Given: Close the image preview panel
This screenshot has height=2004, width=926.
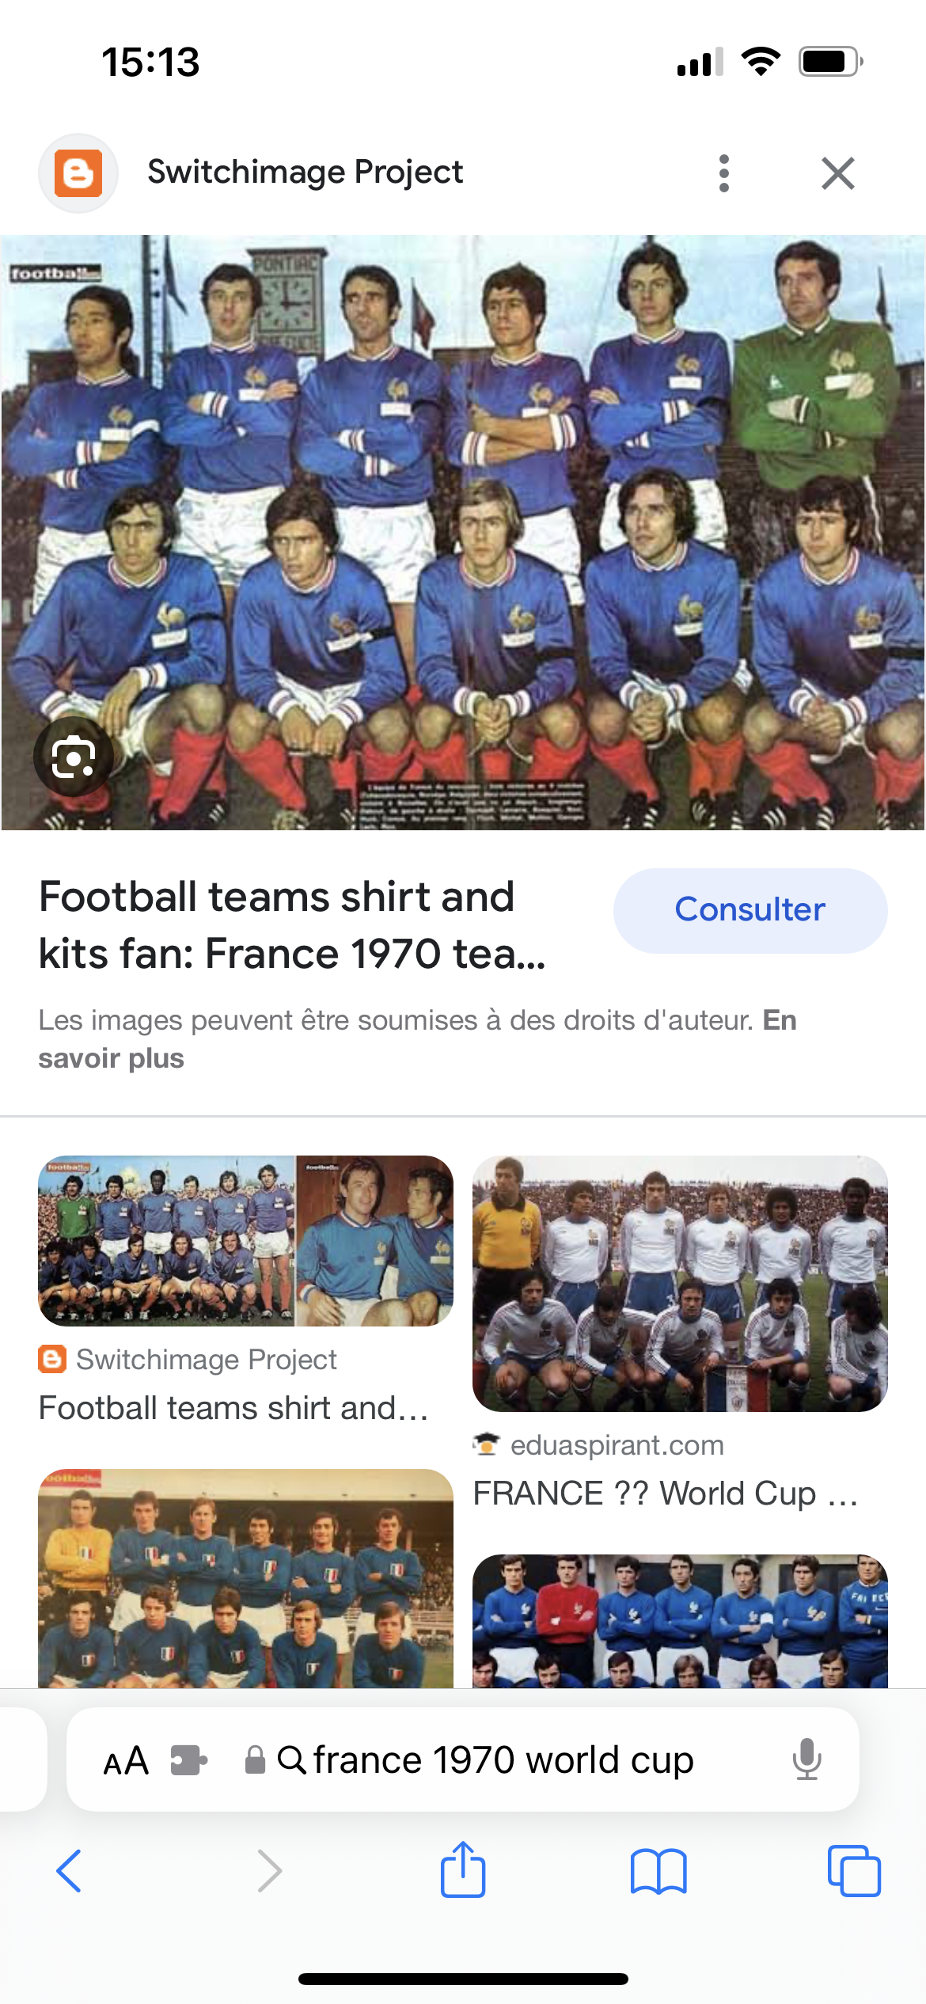Looking at the screenshot, I should point(838,173).
